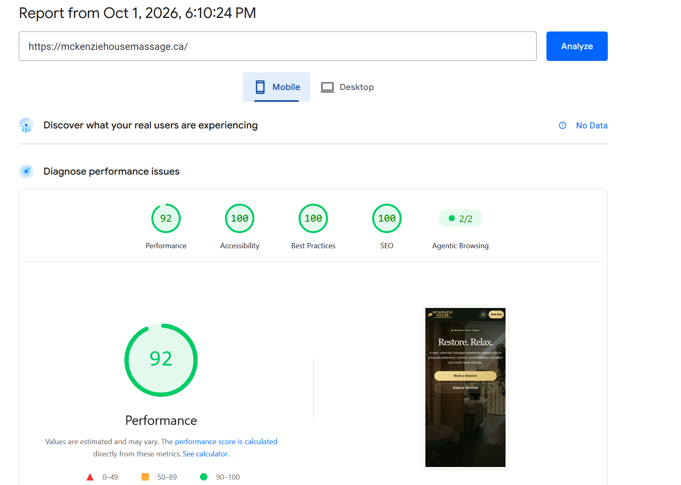Click the large Performance 92 gauge

(161, 360)
